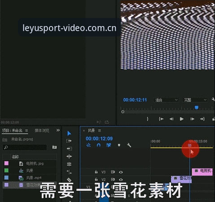Open the 项目 panel hamburger menu
The width and height of the screenshot is (215, 202).
coord(26,130)
